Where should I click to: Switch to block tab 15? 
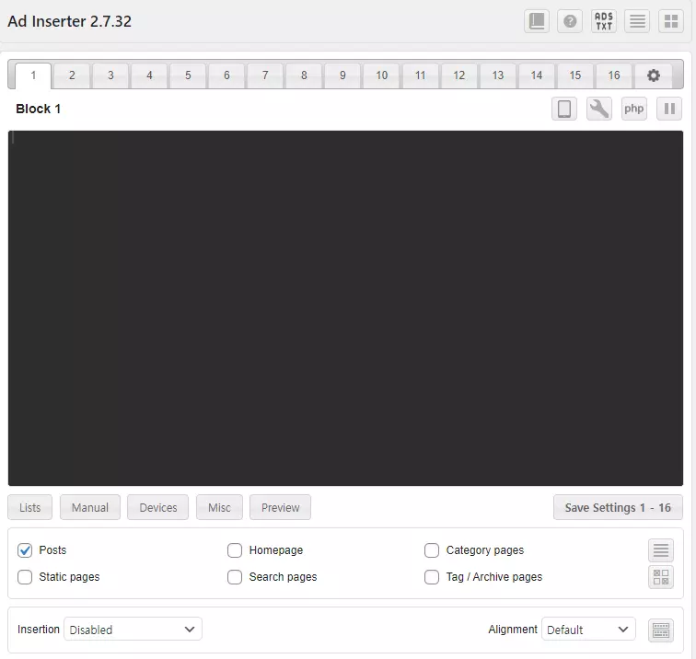[x=574, y=75]
